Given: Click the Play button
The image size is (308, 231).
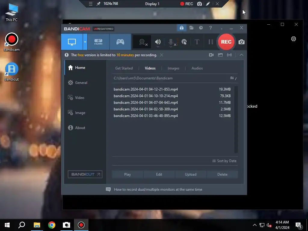Looking at the screenshot, I should (128, 174).
